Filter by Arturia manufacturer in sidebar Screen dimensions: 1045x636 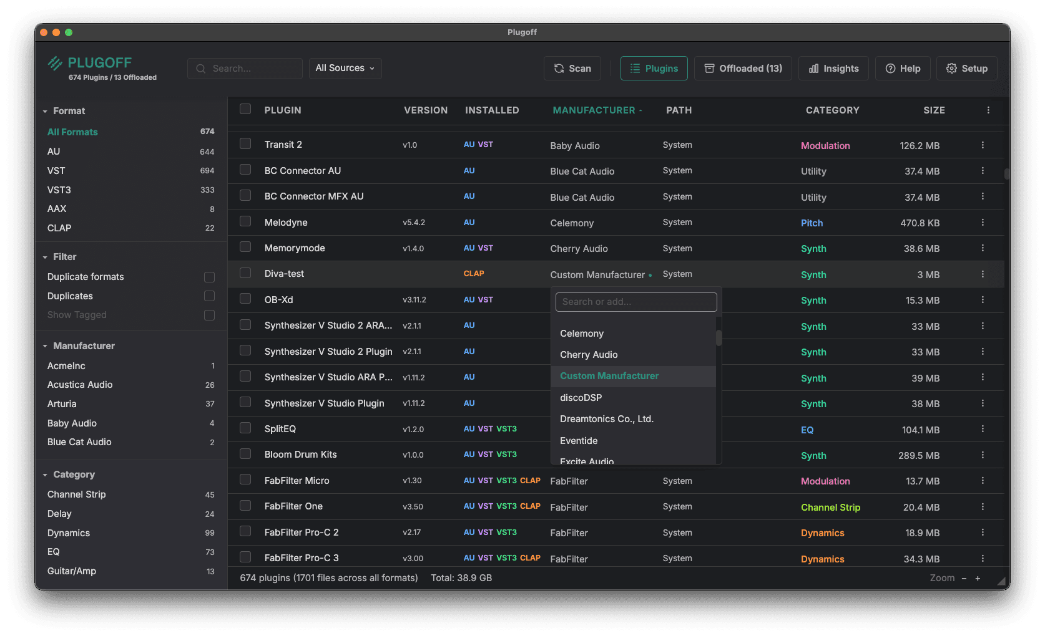click(130, 404)
